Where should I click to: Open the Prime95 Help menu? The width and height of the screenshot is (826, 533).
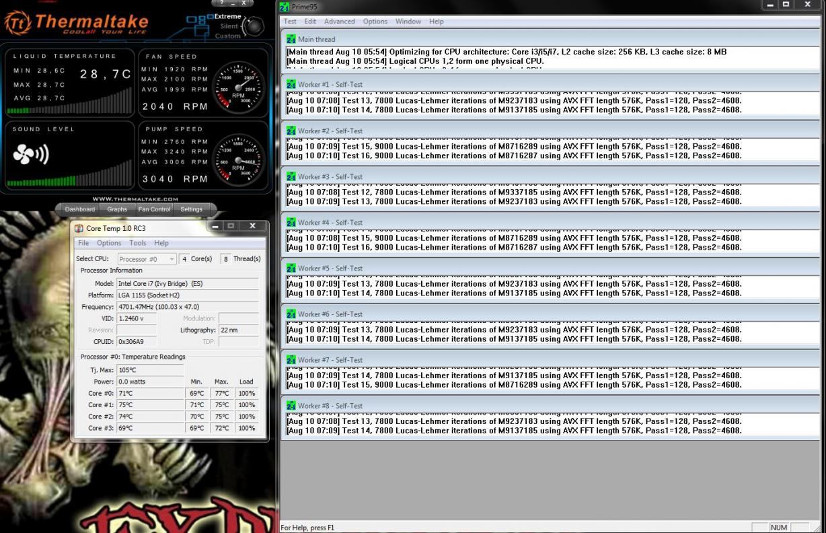pyautogui.click(x=437, y=22)
